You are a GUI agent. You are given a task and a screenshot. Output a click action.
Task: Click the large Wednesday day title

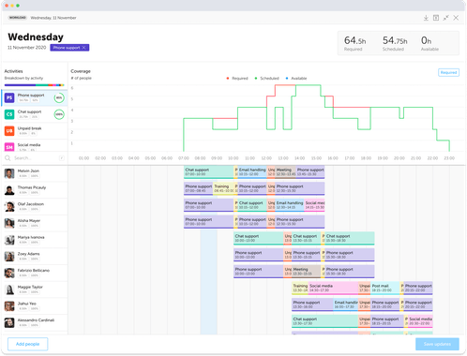point(36,37)
